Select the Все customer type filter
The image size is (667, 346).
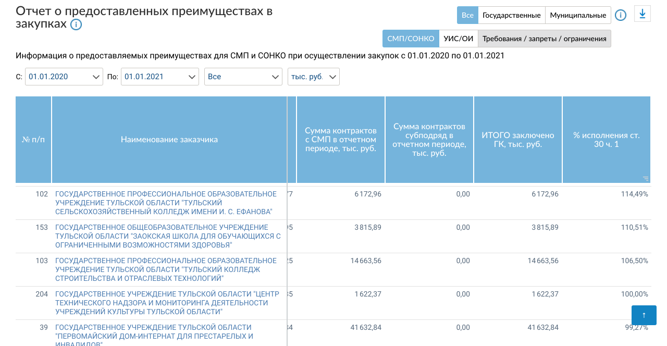(467, 15)
